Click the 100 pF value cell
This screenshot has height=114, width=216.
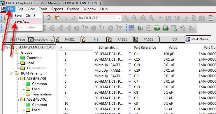pos(169,54)
